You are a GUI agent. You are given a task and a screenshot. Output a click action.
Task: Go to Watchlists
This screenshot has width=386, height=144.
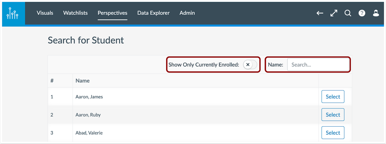(x=75, y=13)
